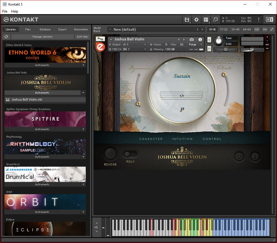
Task: Load next instrument in Joshua Bell Violin header
Action: pyautogui.click(x=184, y=40)
